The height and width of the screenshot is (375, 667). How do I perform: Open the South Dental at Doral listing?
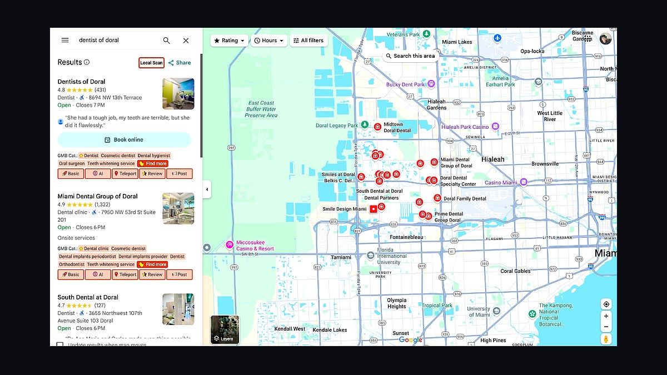[x=88, y=297]
